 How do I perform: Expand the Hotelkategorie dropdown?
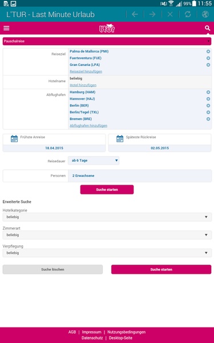(107, 217)
